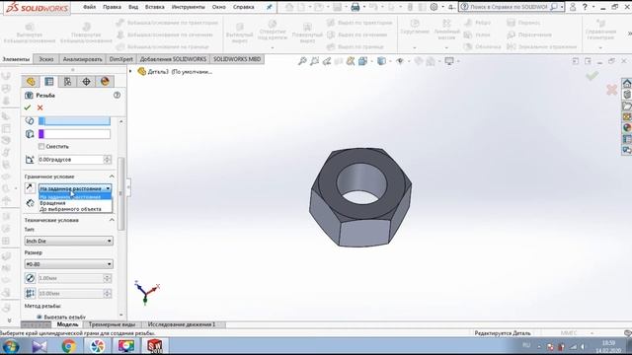Open the Display Style icon
The image size is (632, 355).
(381, 61)
